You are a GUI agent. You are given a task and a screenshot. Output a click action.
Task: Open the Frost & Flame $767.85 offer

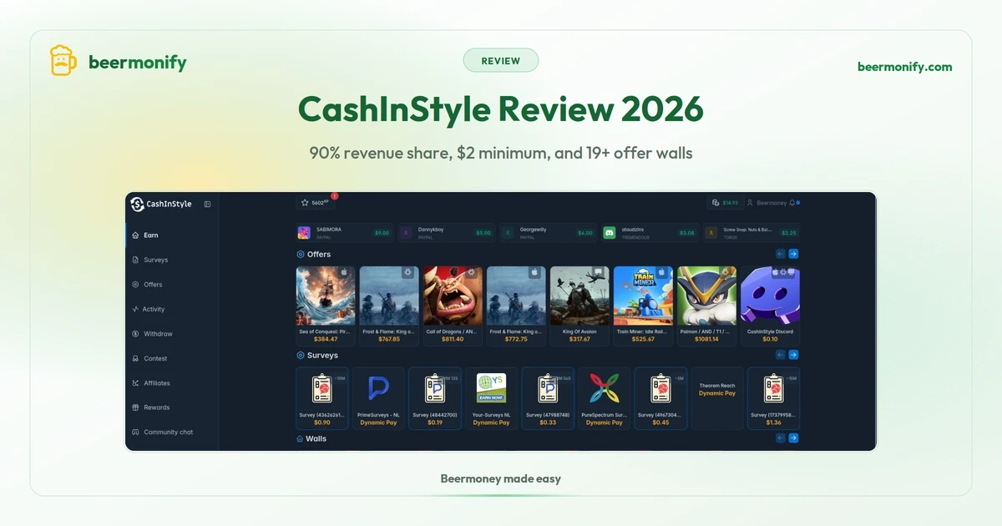click(x=389, y=306)
